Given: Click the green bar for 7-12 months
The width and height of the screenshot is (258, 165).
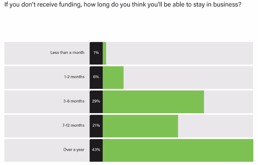Looking at the screenshot, I should click(x=140, y=126).
